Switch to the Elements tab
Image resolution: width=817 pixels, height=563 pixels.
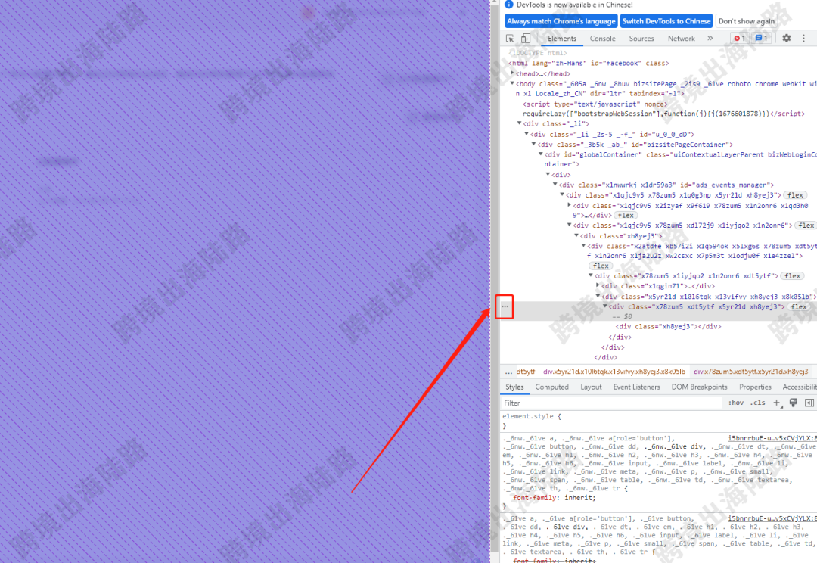tap(561, 39)
